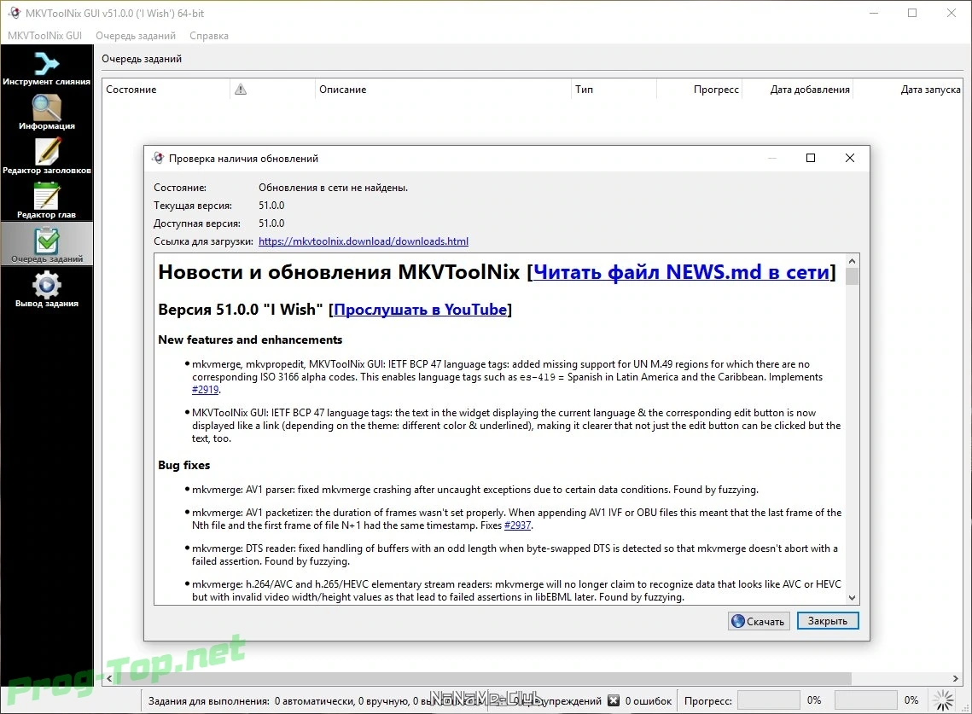Open issue link #2919

tap(205, 389)
